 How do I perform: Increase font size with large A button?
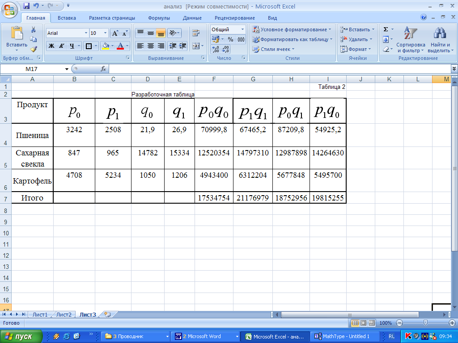point(115,33)
